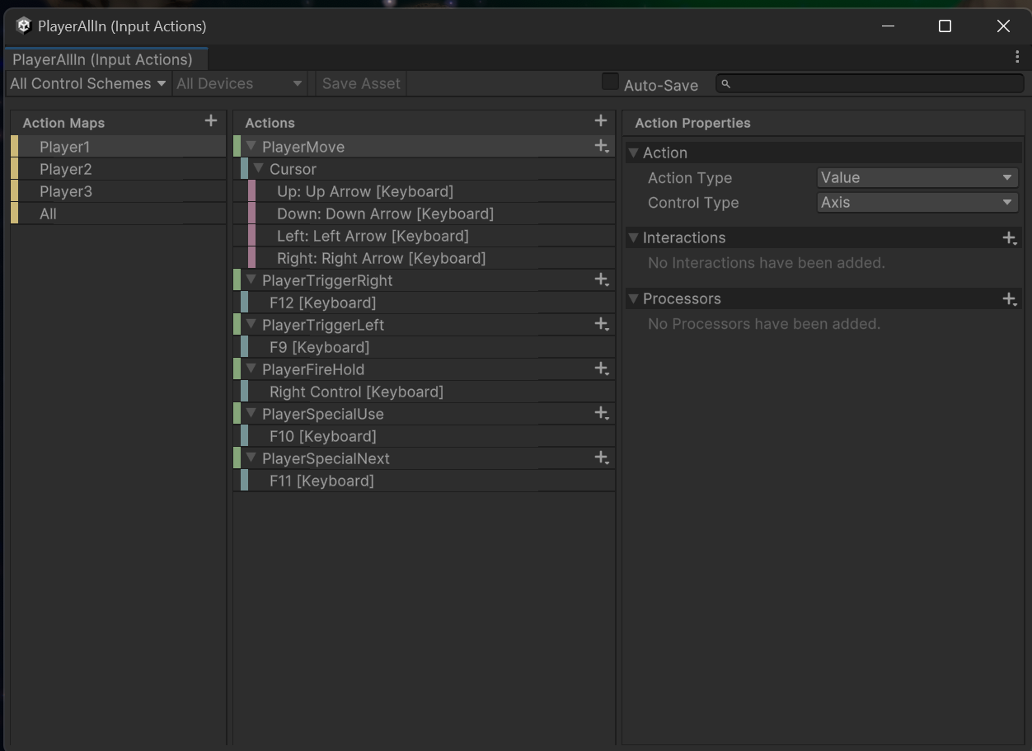Collapse the PlayerMove action
Screen dimensions: 1032x751
coord(250,146)
